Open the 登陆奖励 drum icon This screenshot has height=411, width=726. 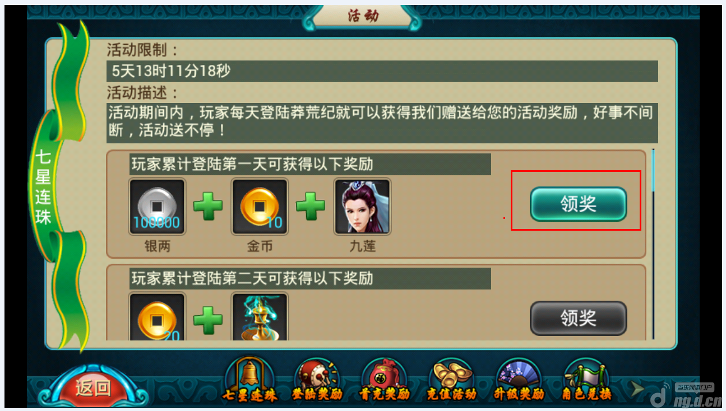[317, 380]
